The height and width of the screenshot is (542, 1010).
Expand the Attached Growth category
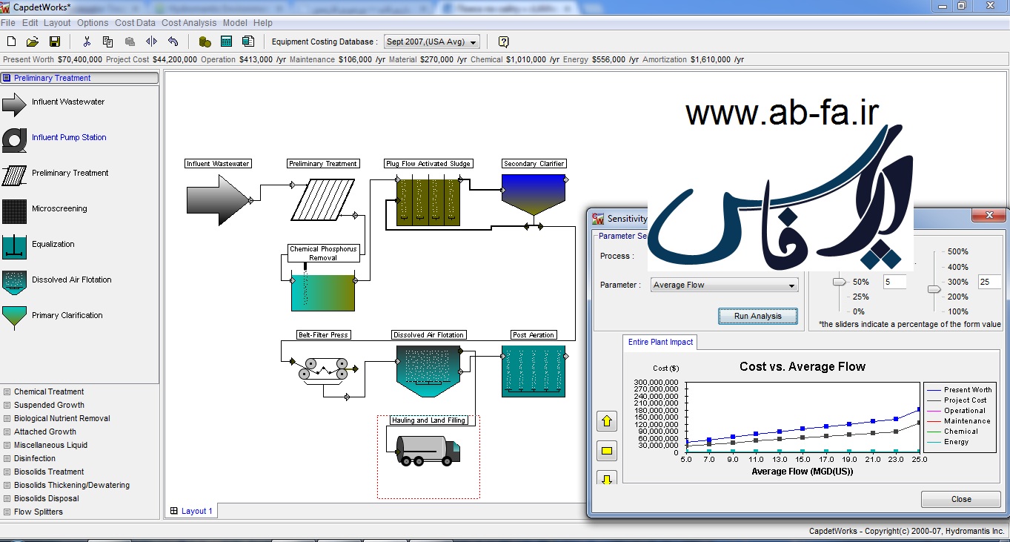(45, 432)
